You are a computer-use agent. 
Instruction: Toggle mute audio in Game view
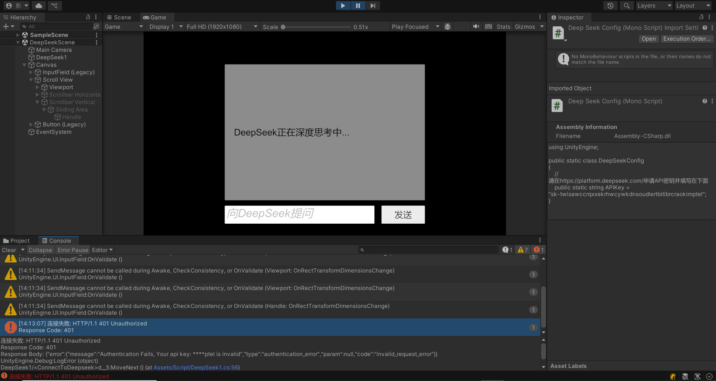point(476,26)
